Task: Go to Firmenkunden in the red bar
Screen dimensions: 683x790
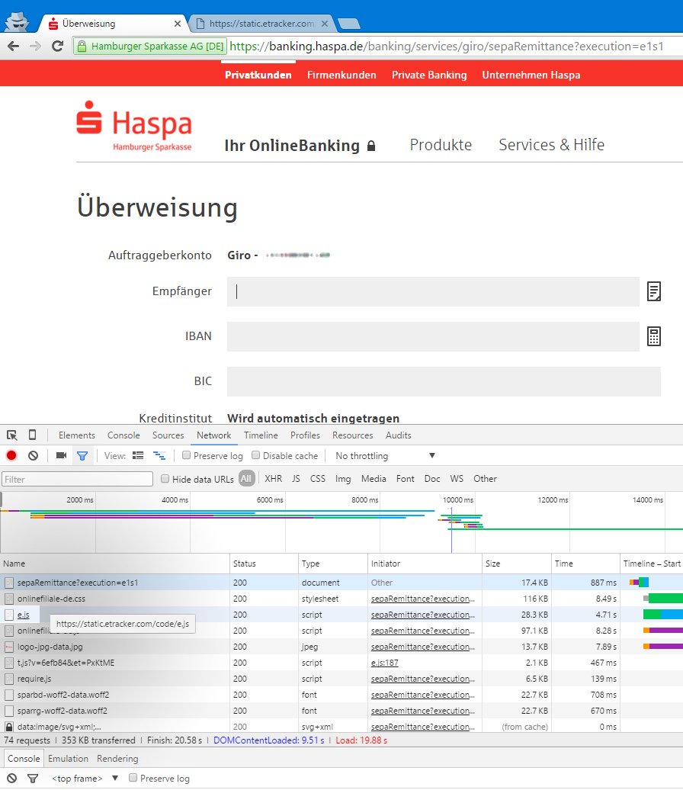Action: [341, 75]
